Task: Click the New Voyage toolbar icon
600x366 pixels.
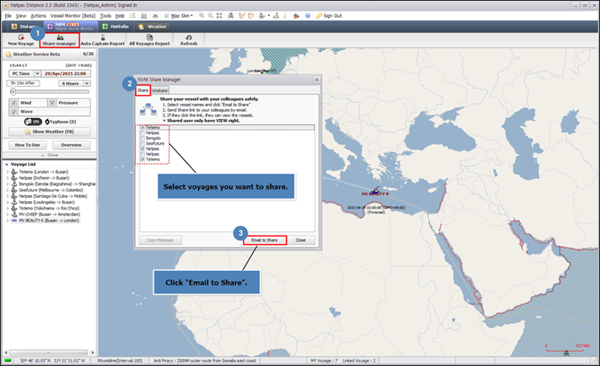Action: pos(21,37)
